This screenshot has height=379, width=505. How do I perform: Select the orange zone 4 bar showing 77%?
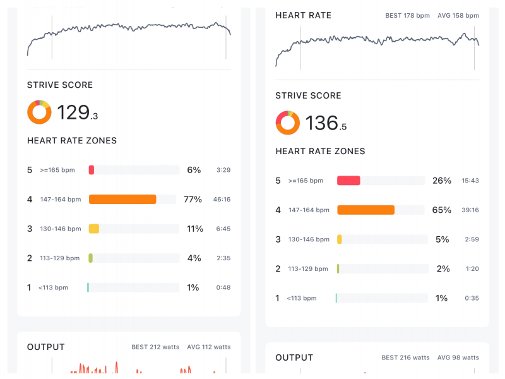pos(122,200)
